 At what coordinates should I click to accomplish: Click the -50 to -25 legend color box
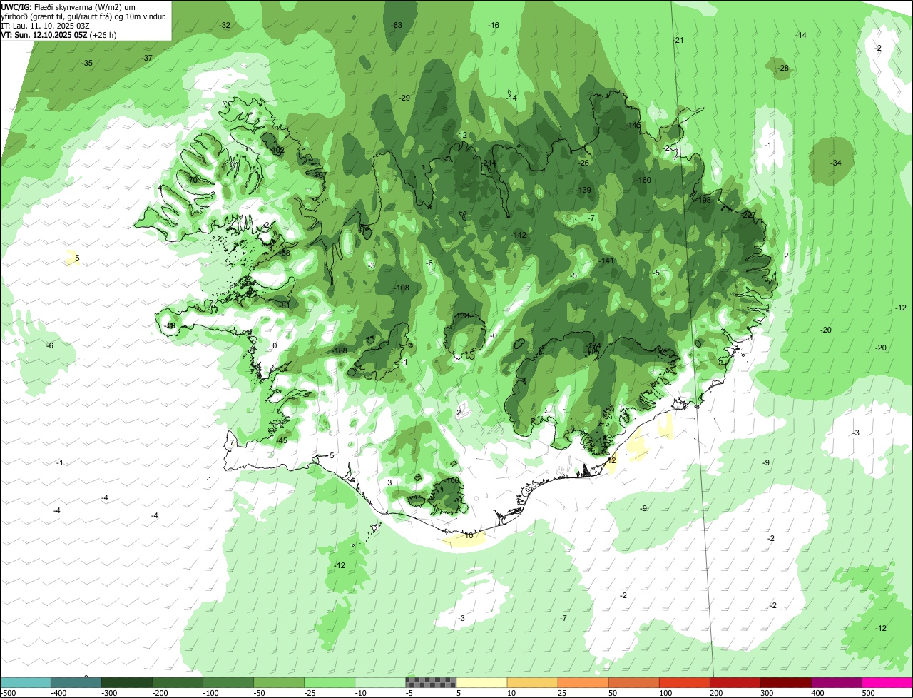278,682
